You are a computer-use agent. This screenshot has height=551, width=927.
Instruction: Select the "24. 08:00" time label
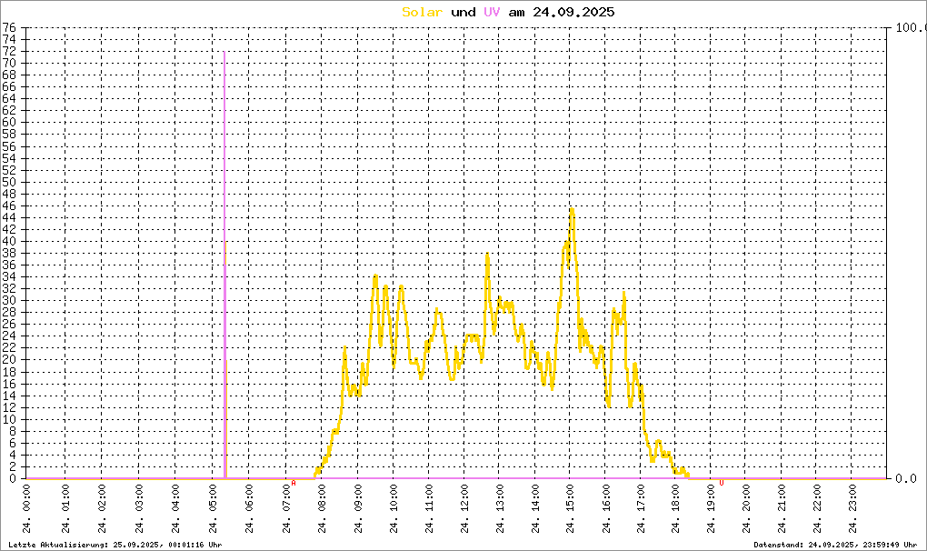pos(323,509)
